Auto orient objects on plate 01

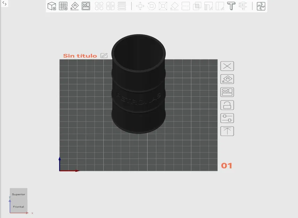(x=227, y=79)
